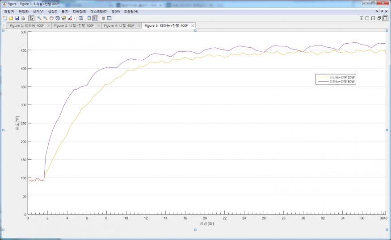Split figures left and right
This screenshot has width=391, height=240.
click(367, 18)
